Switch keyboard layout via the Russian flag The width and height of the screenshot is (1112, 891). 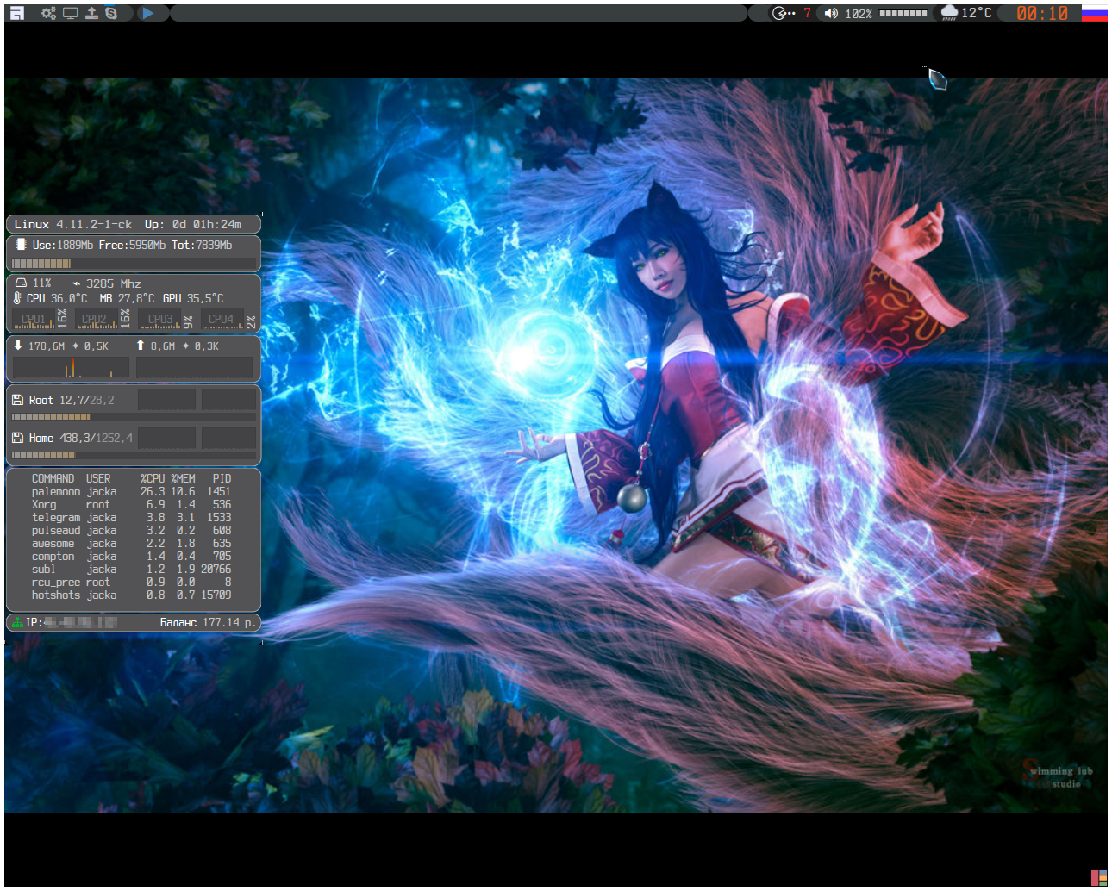1094,13
